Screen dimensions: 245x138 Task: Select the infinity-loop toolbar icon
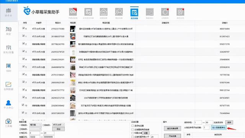73,12
